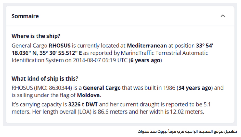Click the draught value 5.1
Viewport: 241px width, 137px height.
pos(207,104)
